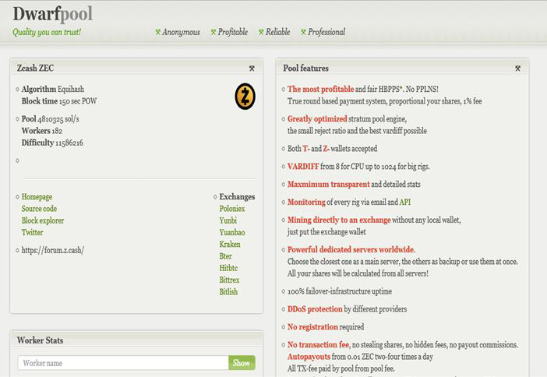This screenshot has height=377, width=547.
Task: Click the pickaxe icon beside Profitable
Action: (214, 33)
